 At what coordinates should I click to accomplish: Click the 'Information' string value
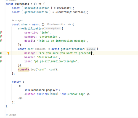click(49, 37)
